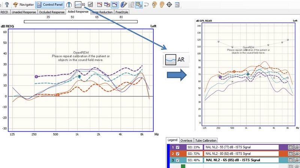This screenshot has height=168, width=300.
Task: Select orange curve marker 2 on REIG graph
Action: click(x=58, y=95)
